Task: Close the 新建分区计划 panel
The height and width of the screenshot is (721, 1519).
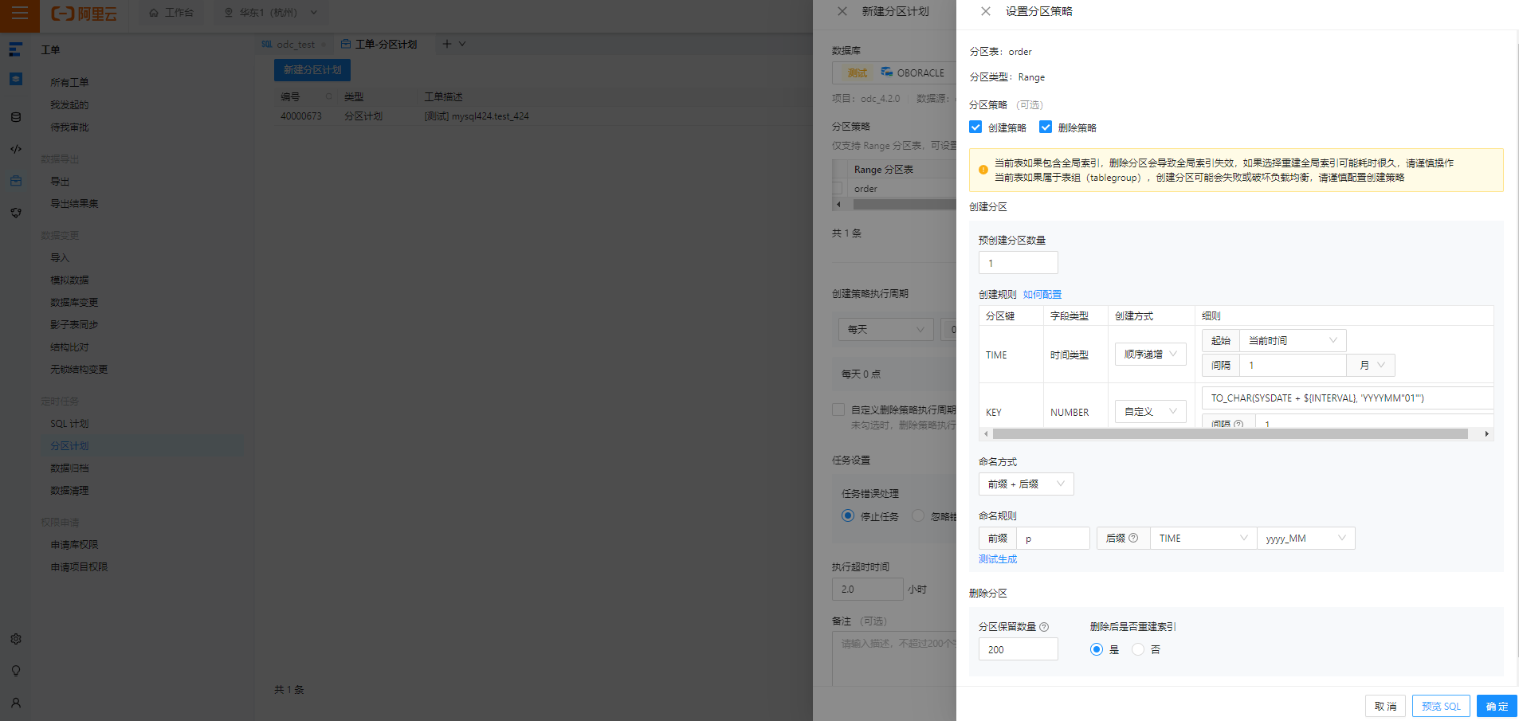Action: pos(842,11)
